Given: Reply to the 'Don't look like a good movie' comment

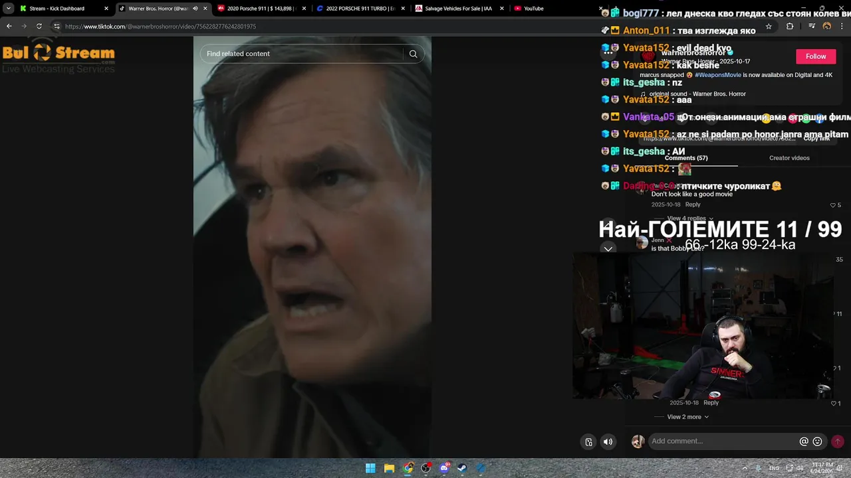Looking at the screenshot, I should tap(693, 204).
